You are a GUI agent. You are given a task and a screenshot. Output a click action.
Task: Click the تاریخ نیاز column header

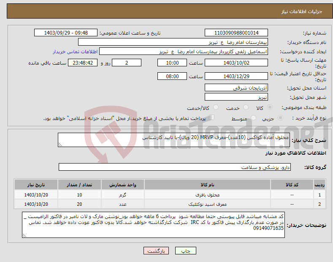point(36,185)
